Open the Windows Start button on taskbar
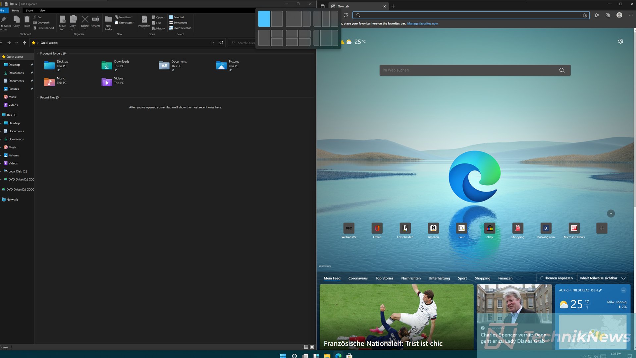 click(x=283, y=356)
